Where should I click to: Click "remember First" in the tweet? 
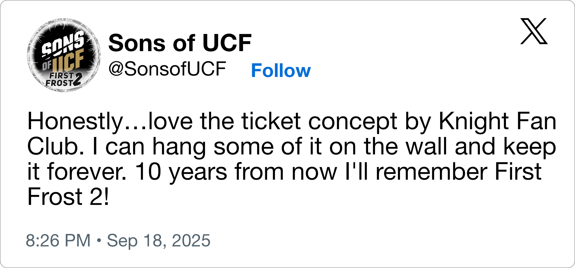pyautogui.click(x=458, y=171)
